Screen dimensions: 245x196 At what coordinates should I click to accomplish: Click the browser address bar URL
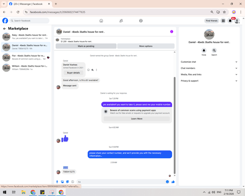(x=57, y=12)
